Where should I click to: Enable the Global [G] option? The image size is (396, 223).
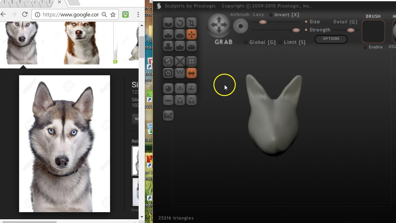(246, 42)
